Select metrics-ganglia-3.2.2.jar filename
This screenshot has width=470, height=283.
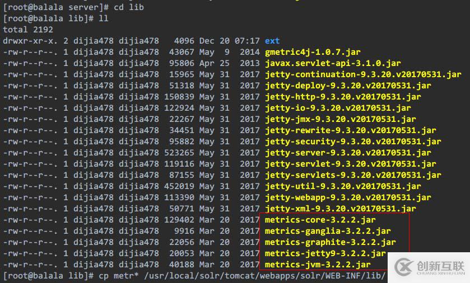coord(328,231)
